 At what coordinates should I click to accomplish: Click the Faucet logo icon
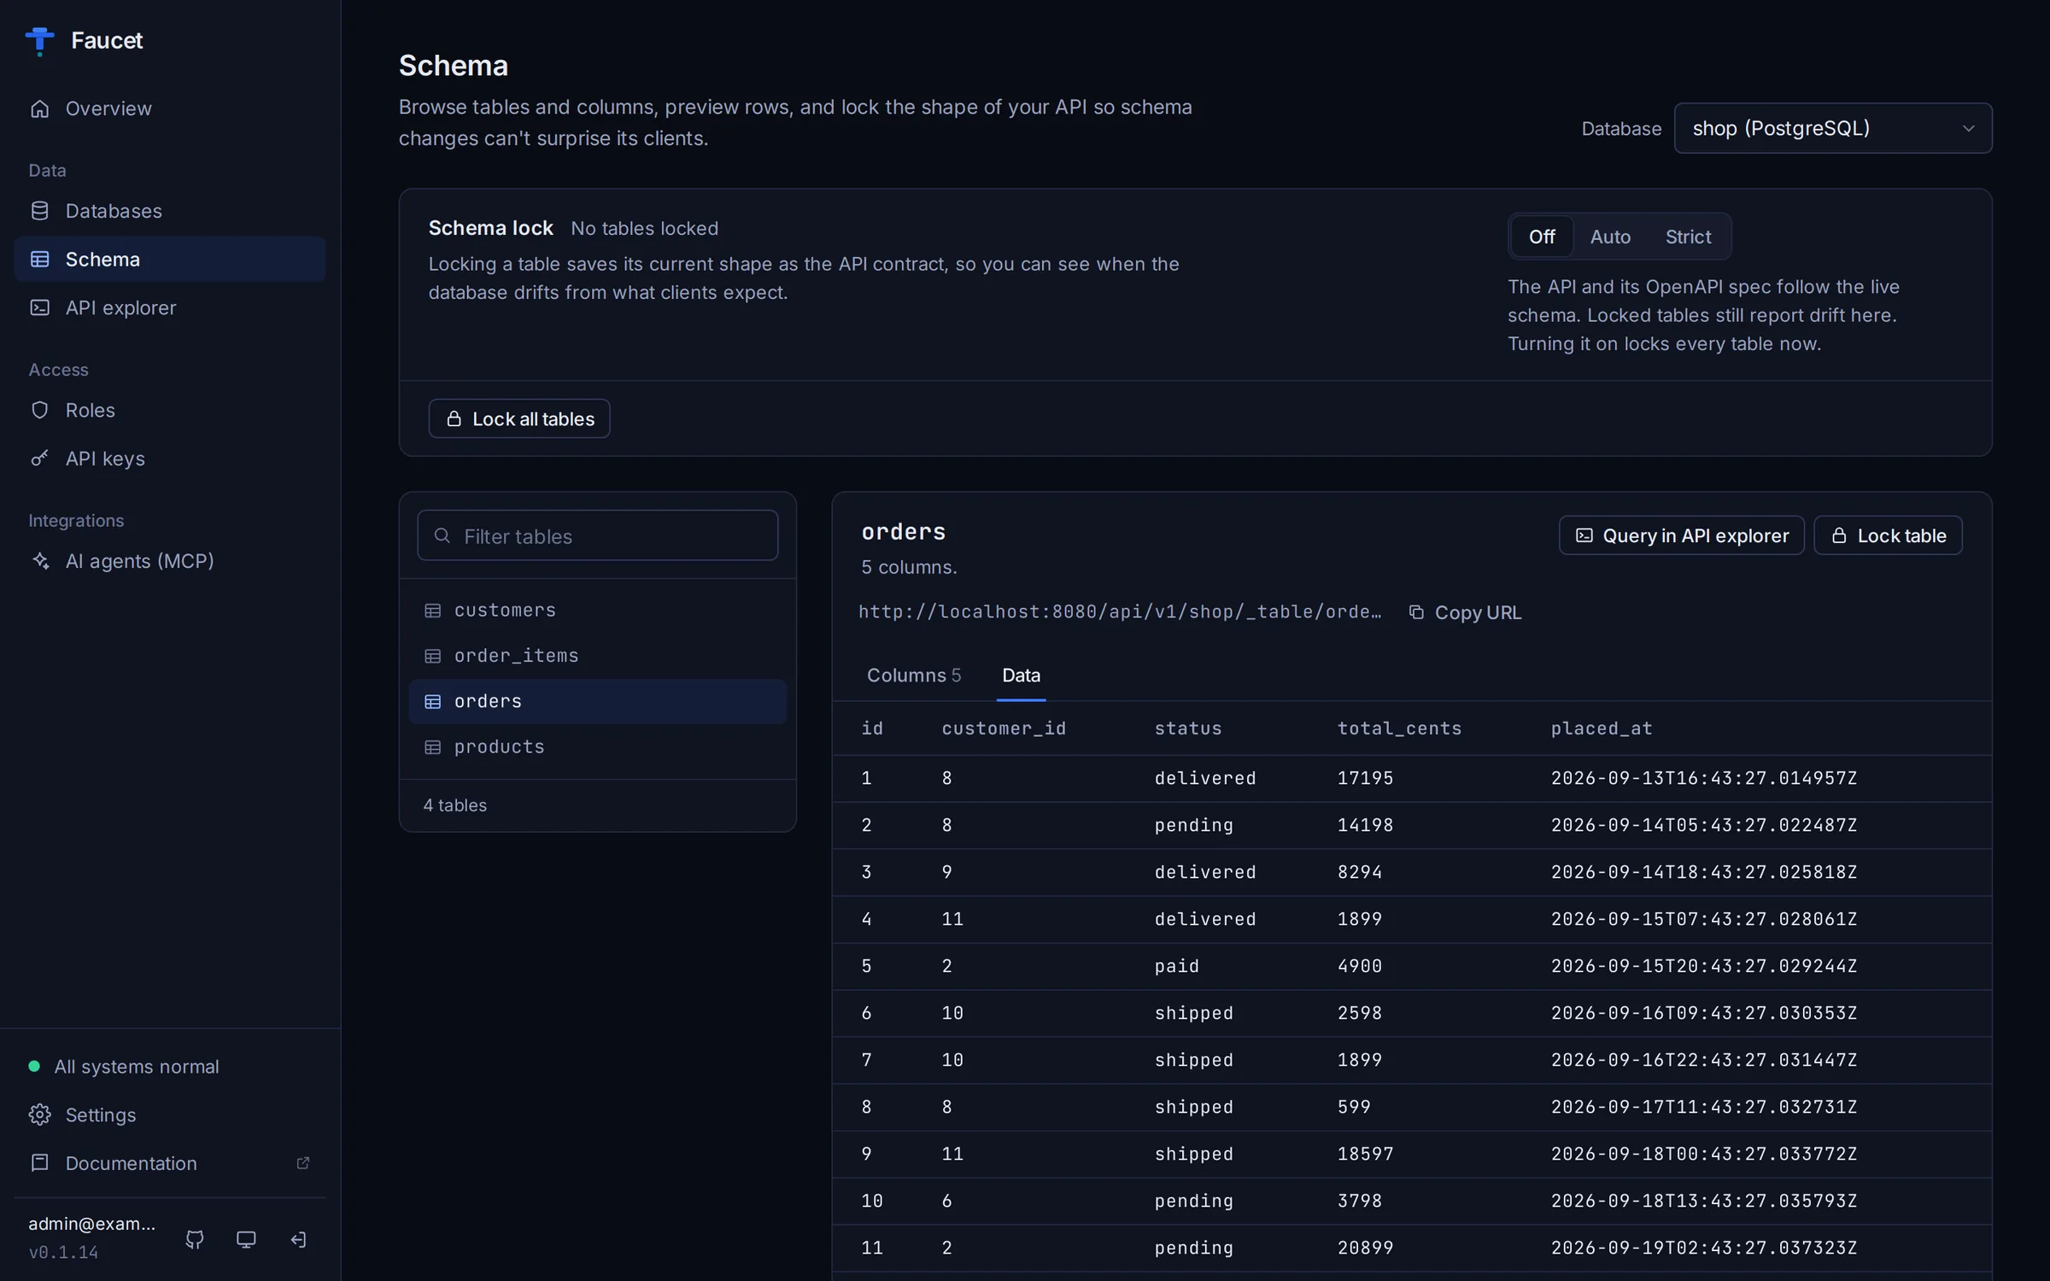click(x=39, y=40)
